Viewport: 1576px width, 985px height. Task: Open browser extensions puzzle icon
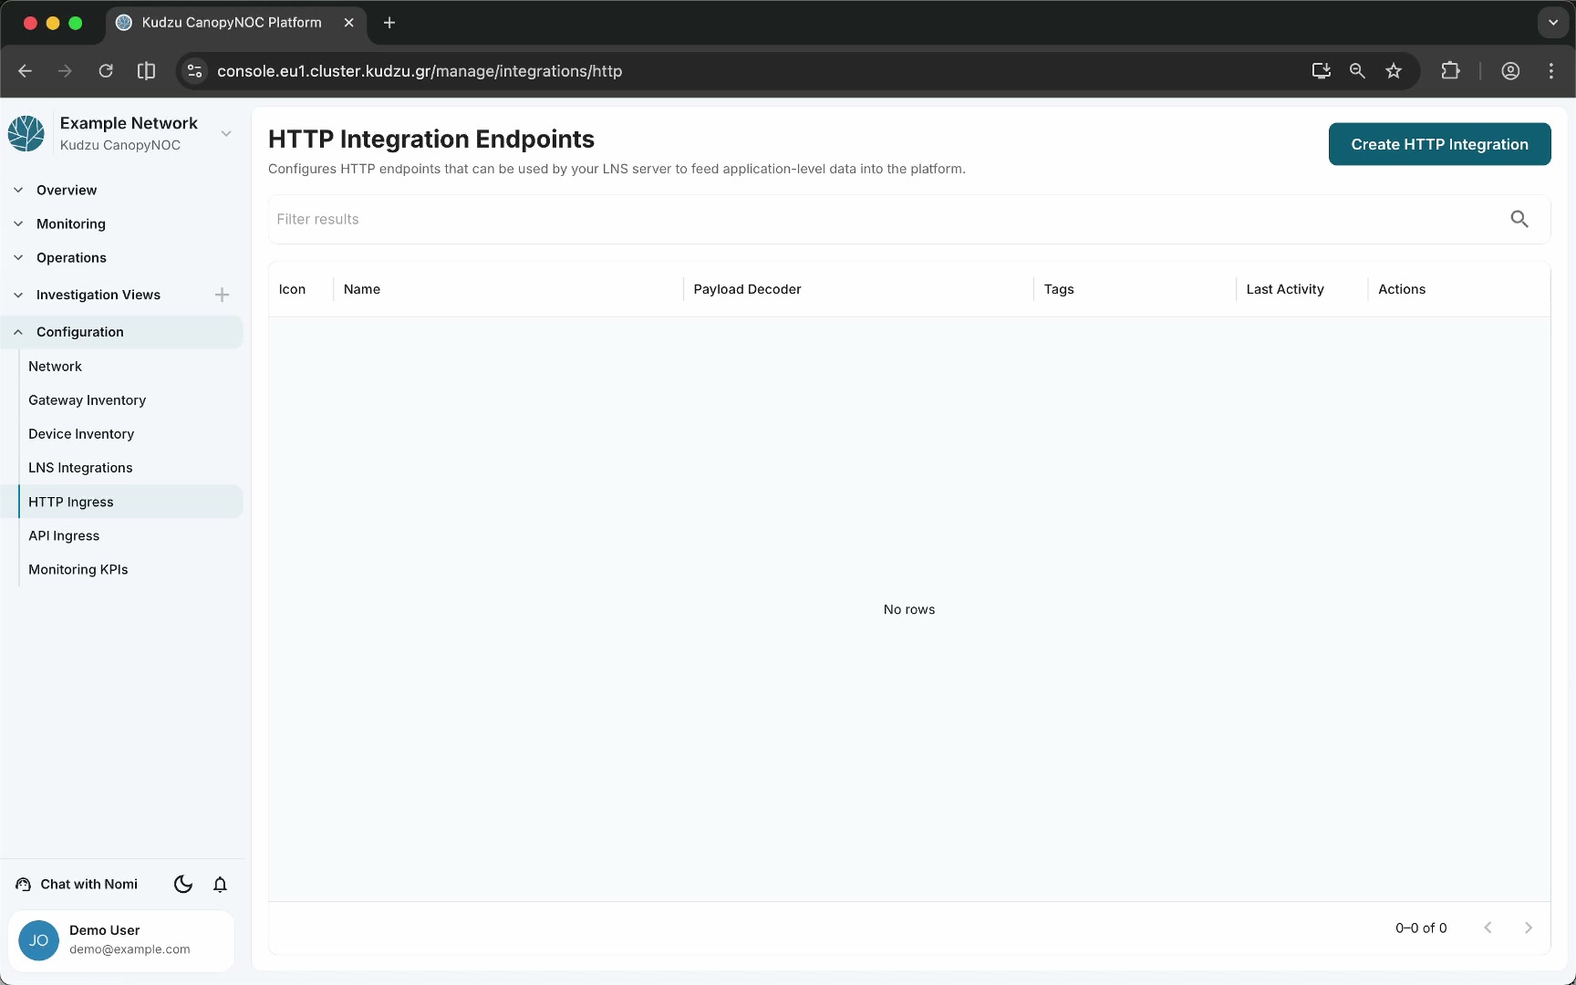pos(1450,71)
